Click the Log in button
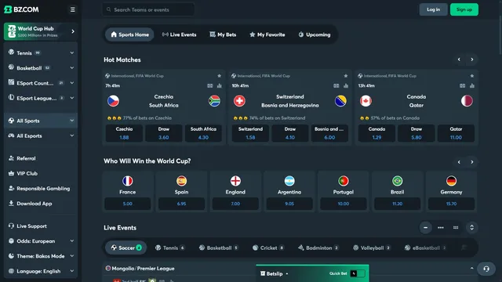The height and width of the screenshot is (282, 502). pos(433,9)
